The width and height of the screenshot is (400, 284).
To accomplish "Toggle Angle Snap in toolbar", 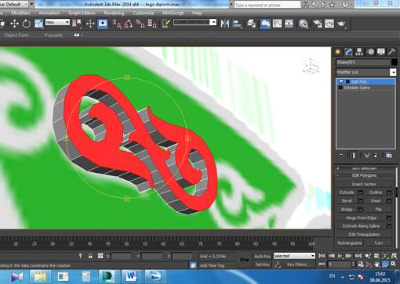I will pyautogui.click(x=129, y=23).
